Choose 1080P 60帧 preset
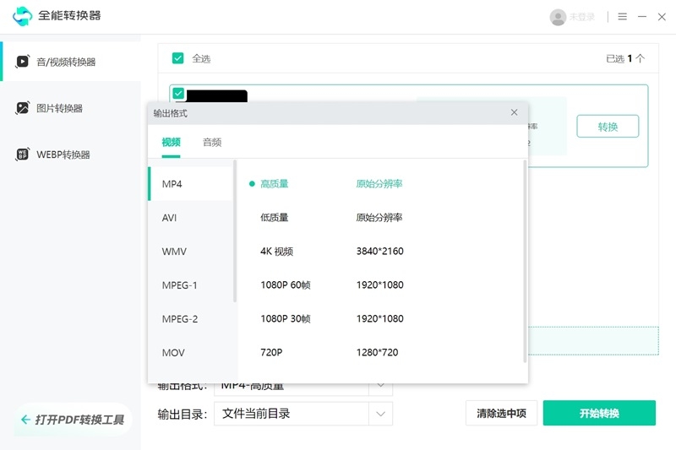The height and width of the screenshot is (450, 676). (x=286, y=285)
